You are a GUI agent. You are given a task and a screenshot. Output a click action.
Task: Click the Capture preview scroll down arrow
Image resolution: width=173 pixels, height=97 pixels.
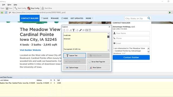click(108, 50)
